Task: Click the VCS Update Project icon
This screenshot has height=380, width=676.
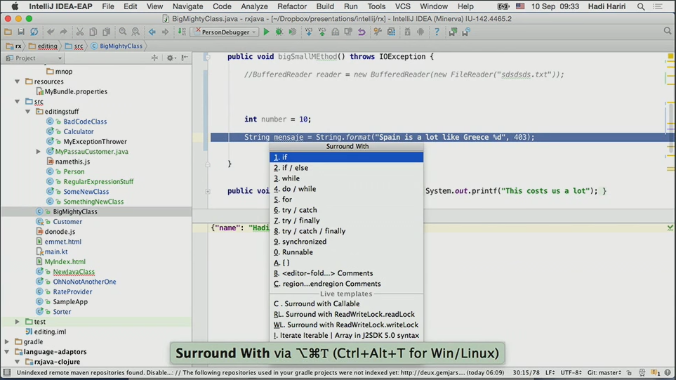Action: pyautogui.click(x=309, y=32)
